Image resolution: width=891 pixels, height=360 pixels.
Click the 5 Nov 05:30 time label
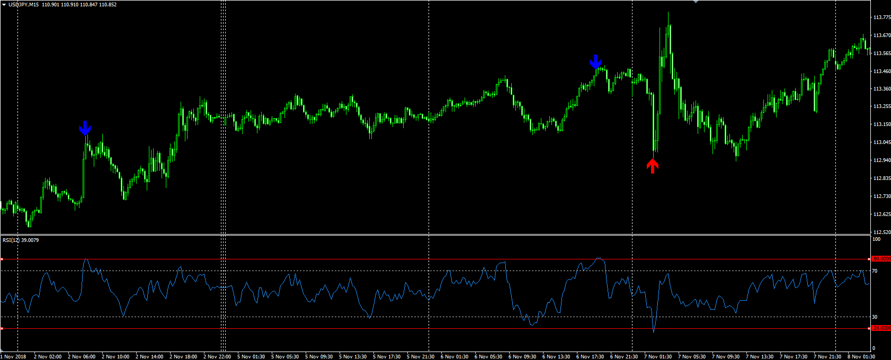[285, 357]
